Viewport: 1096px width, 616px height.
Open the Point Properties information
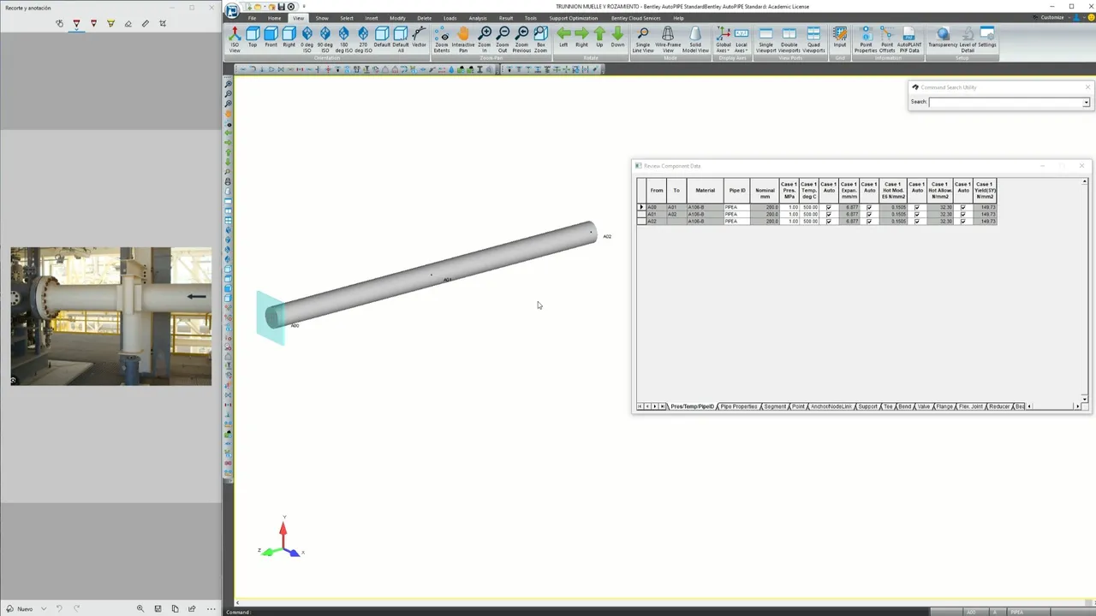pyautogui.click(x=866, y=39)
